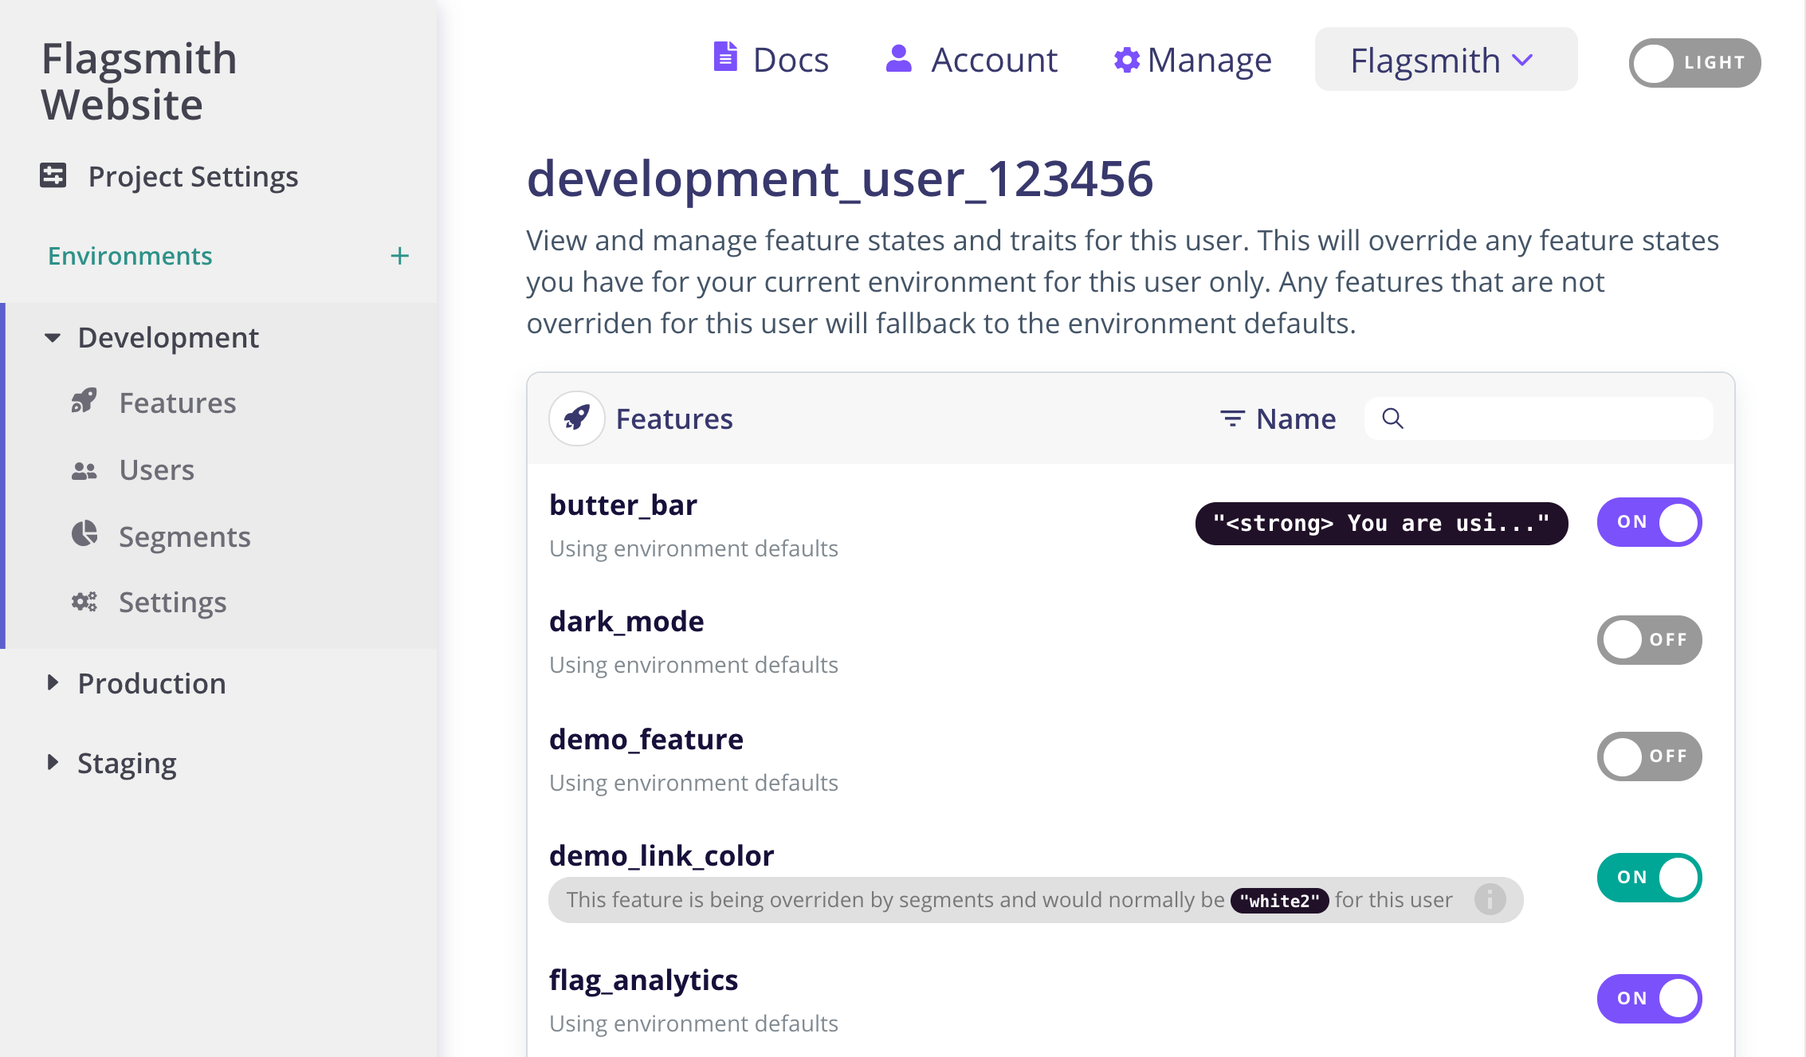Click the info icon next to demo_link_color

(x=1488, y=898)
